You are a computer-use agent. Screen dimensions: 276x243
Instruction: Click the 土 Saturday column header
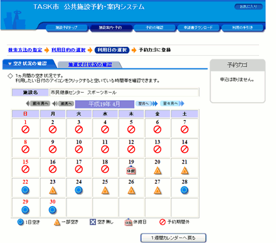point(184,114)
